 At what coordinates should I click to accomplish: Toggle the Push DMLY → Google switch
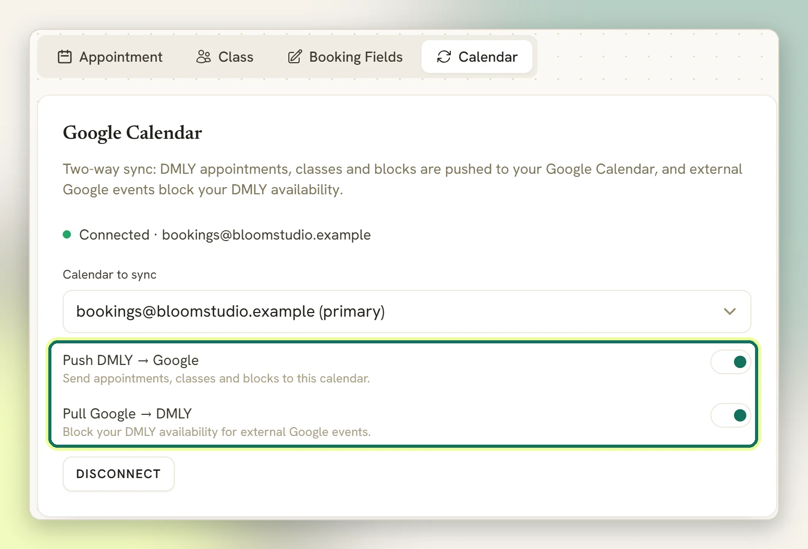click(730, 362)
